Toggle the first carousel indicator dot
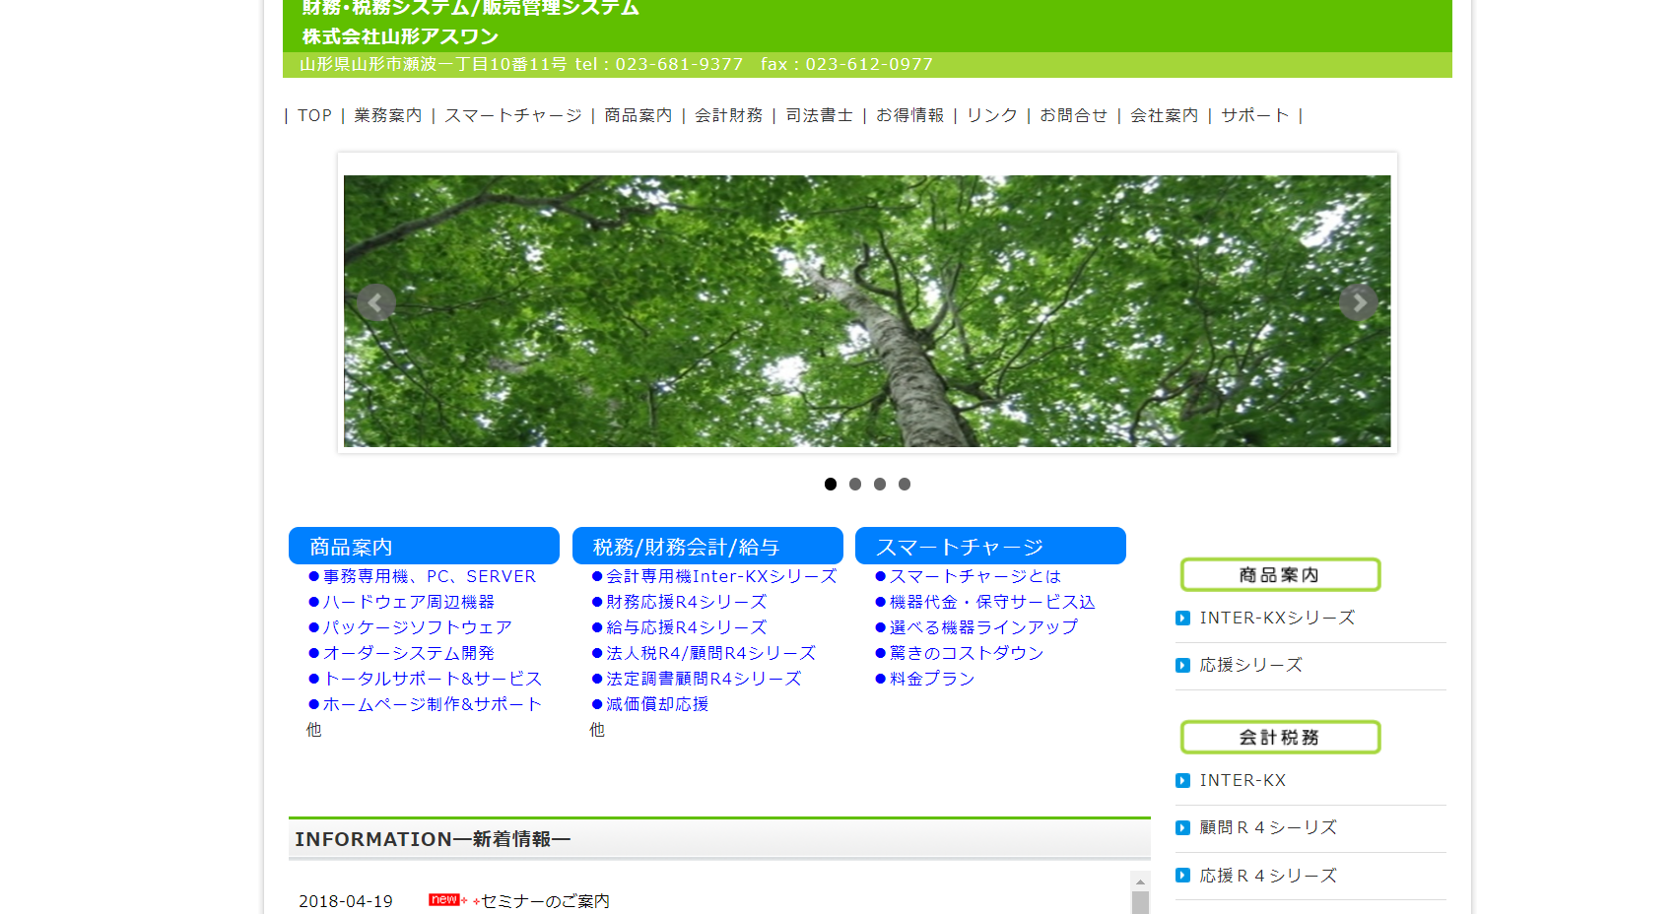Viewport: 1679px width, 914px height. pyautogui.click(x=830, y=484)
